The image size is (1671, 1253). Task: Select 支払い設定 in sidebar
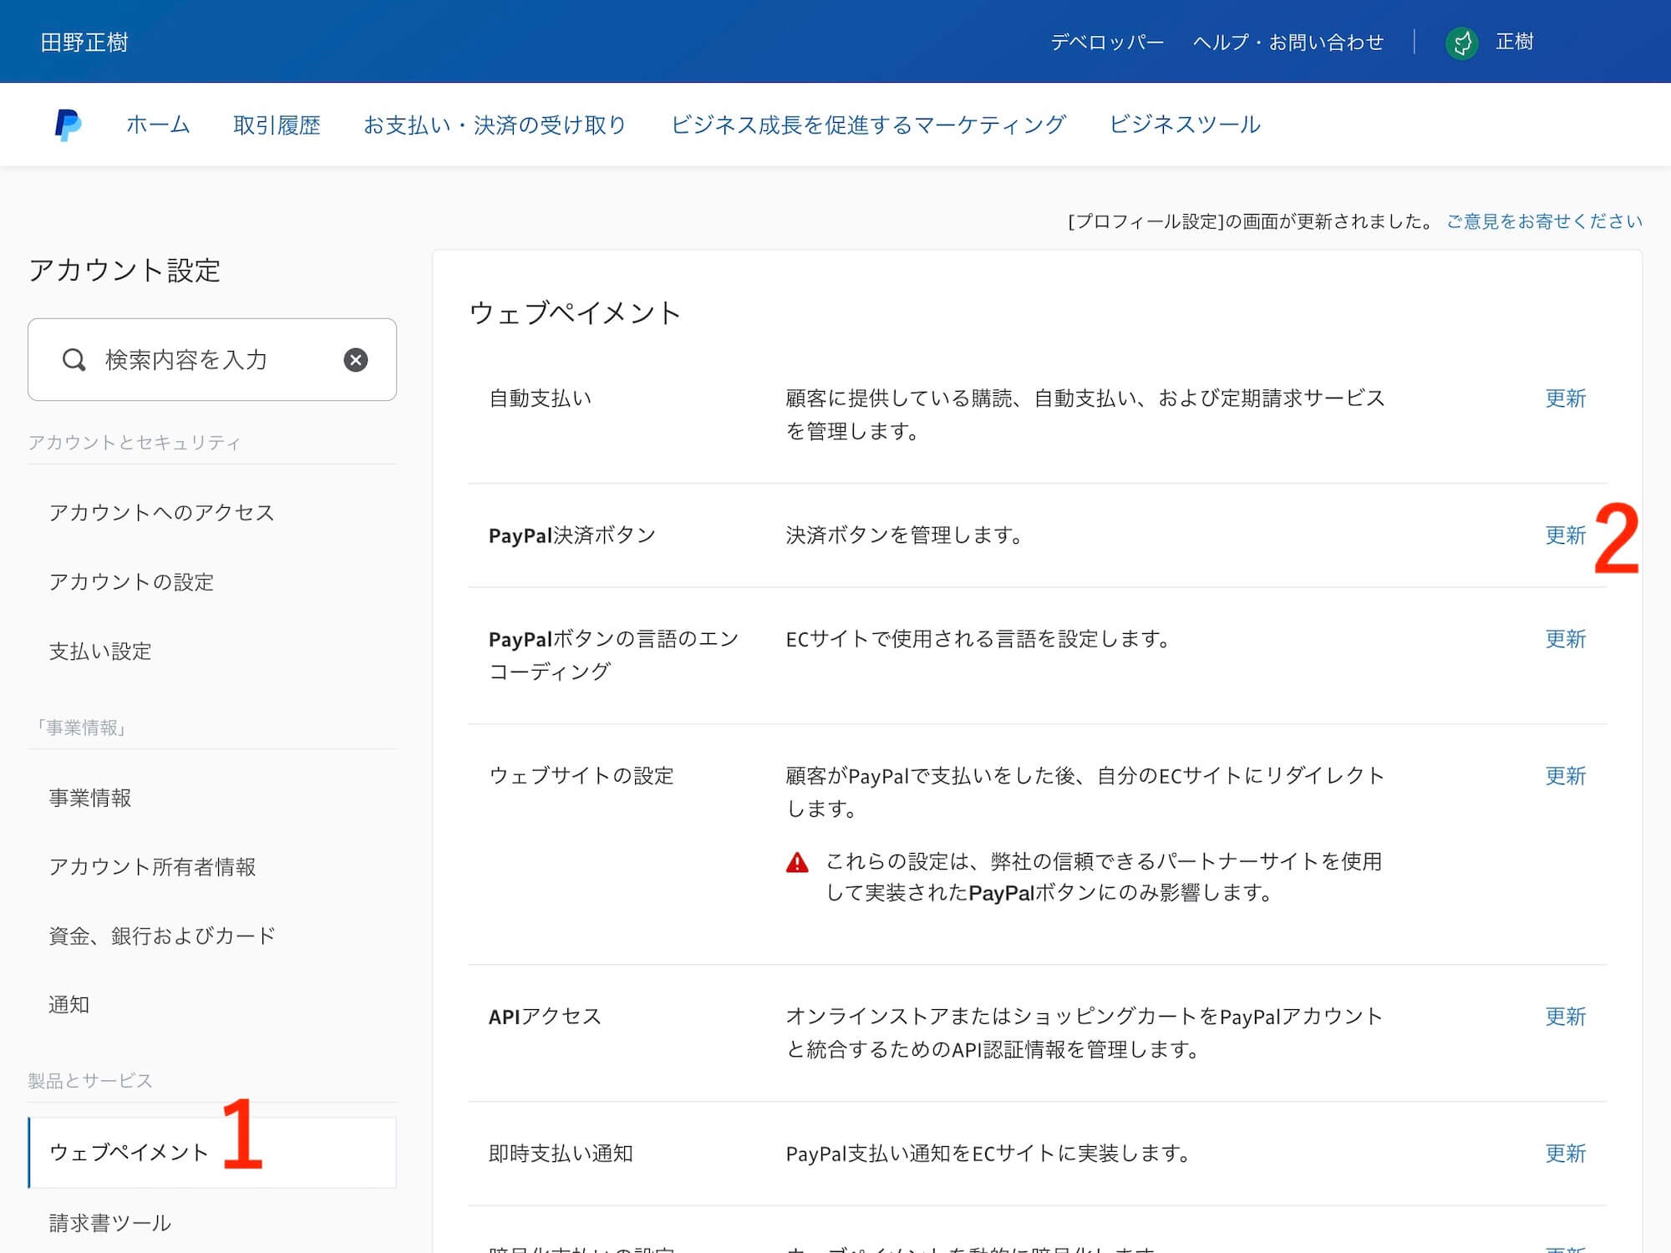click(x=100, y=651)
